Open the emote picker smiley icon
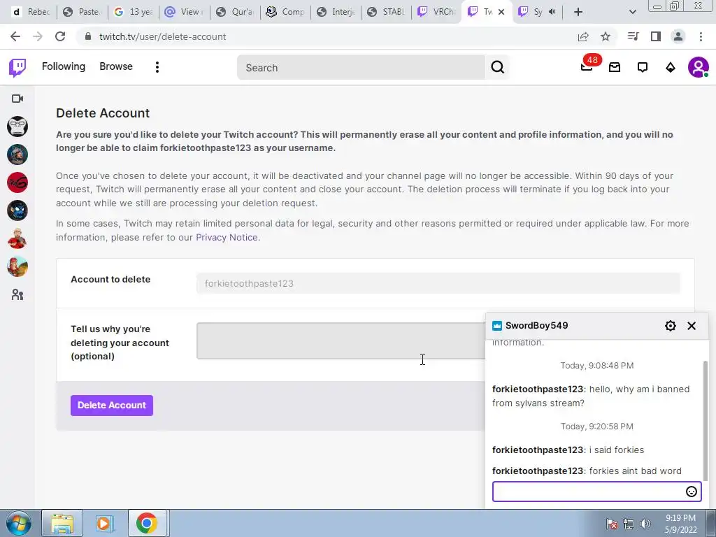 click(692, 492)
